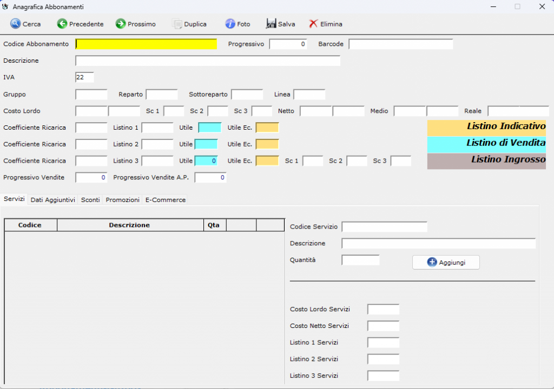Click the Descrizione column header
This screenshot has height=389, width=554.
129,225
